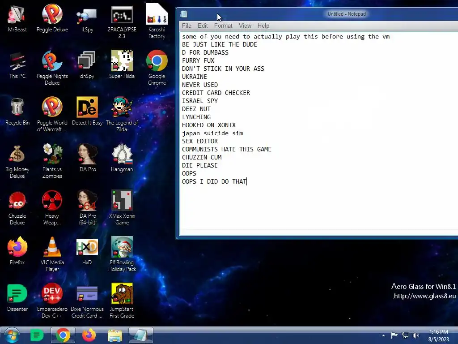Open the Notepad File menu
This screenshot has width=458, height=344.
coord(187,26)
